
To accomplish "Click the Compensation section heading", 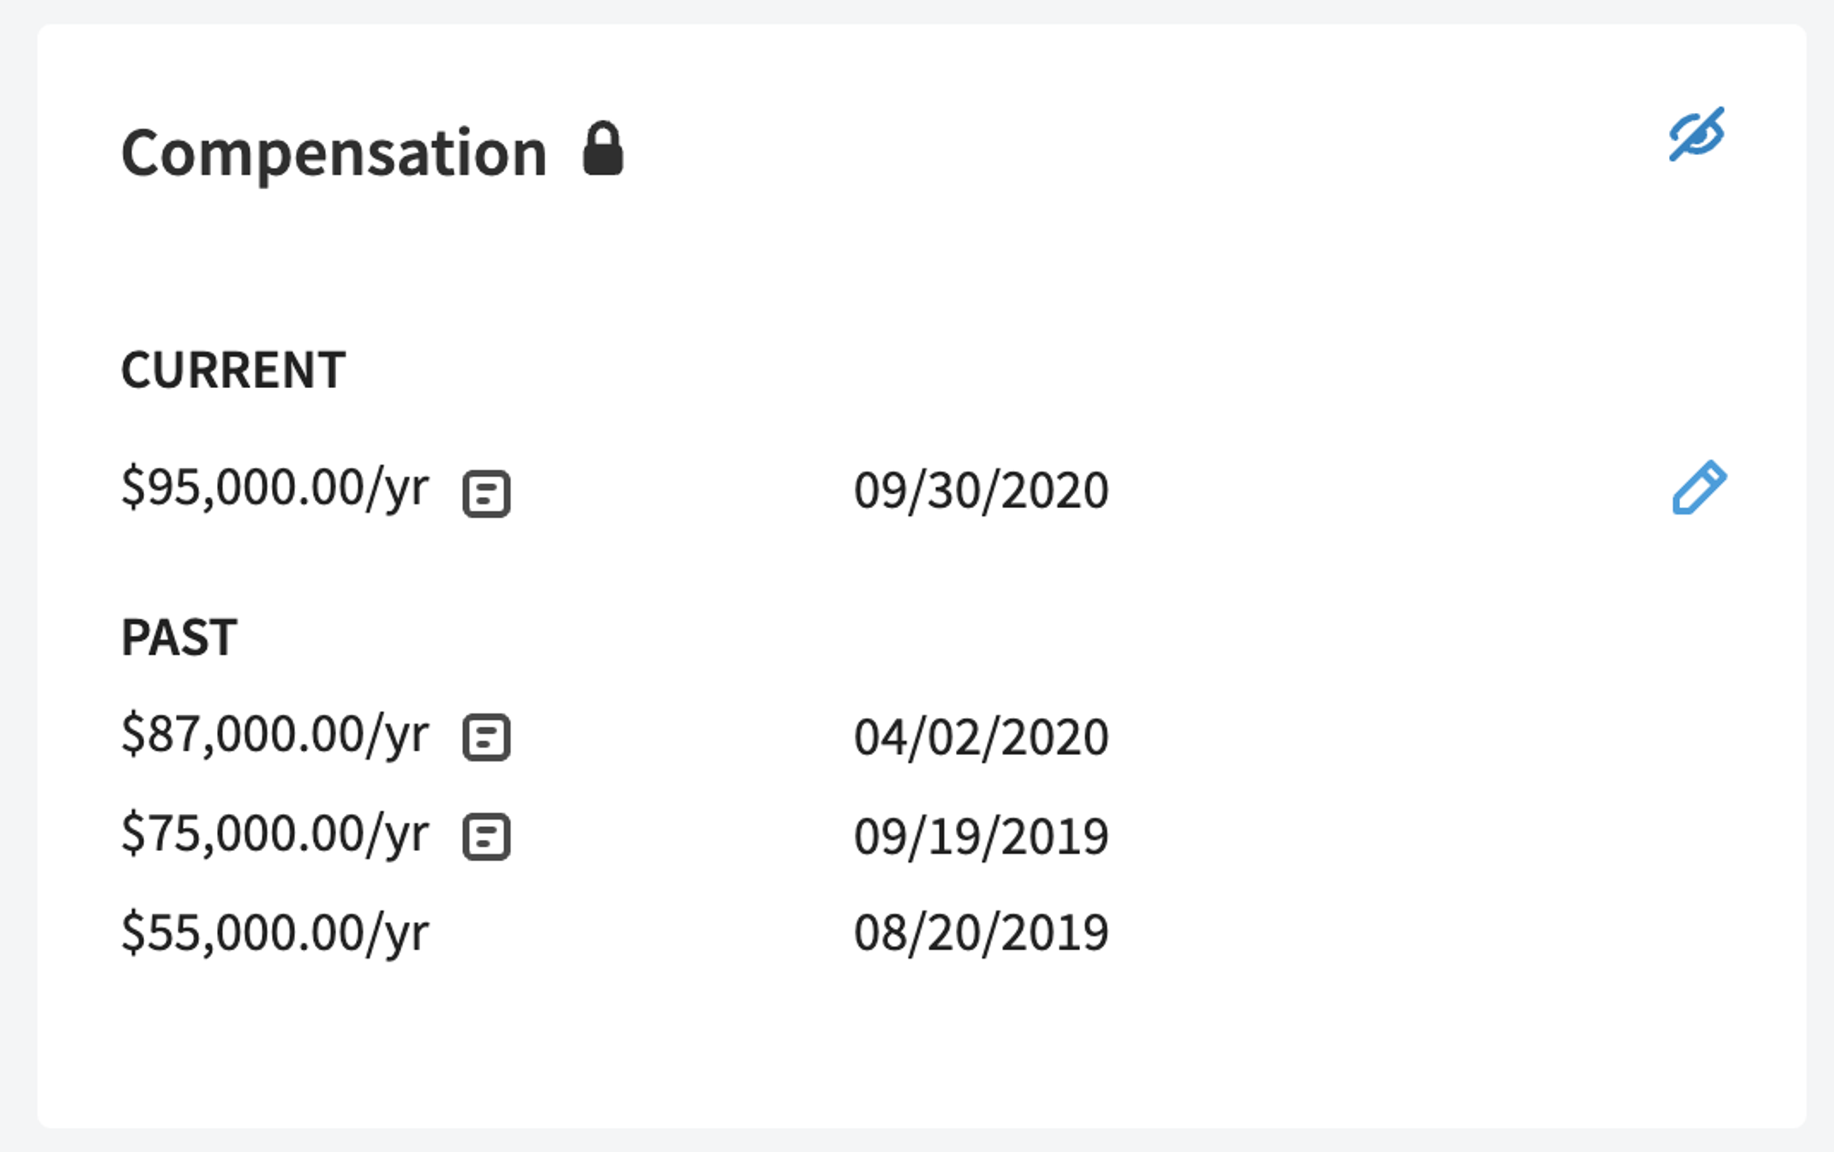I will coord(334,154).
